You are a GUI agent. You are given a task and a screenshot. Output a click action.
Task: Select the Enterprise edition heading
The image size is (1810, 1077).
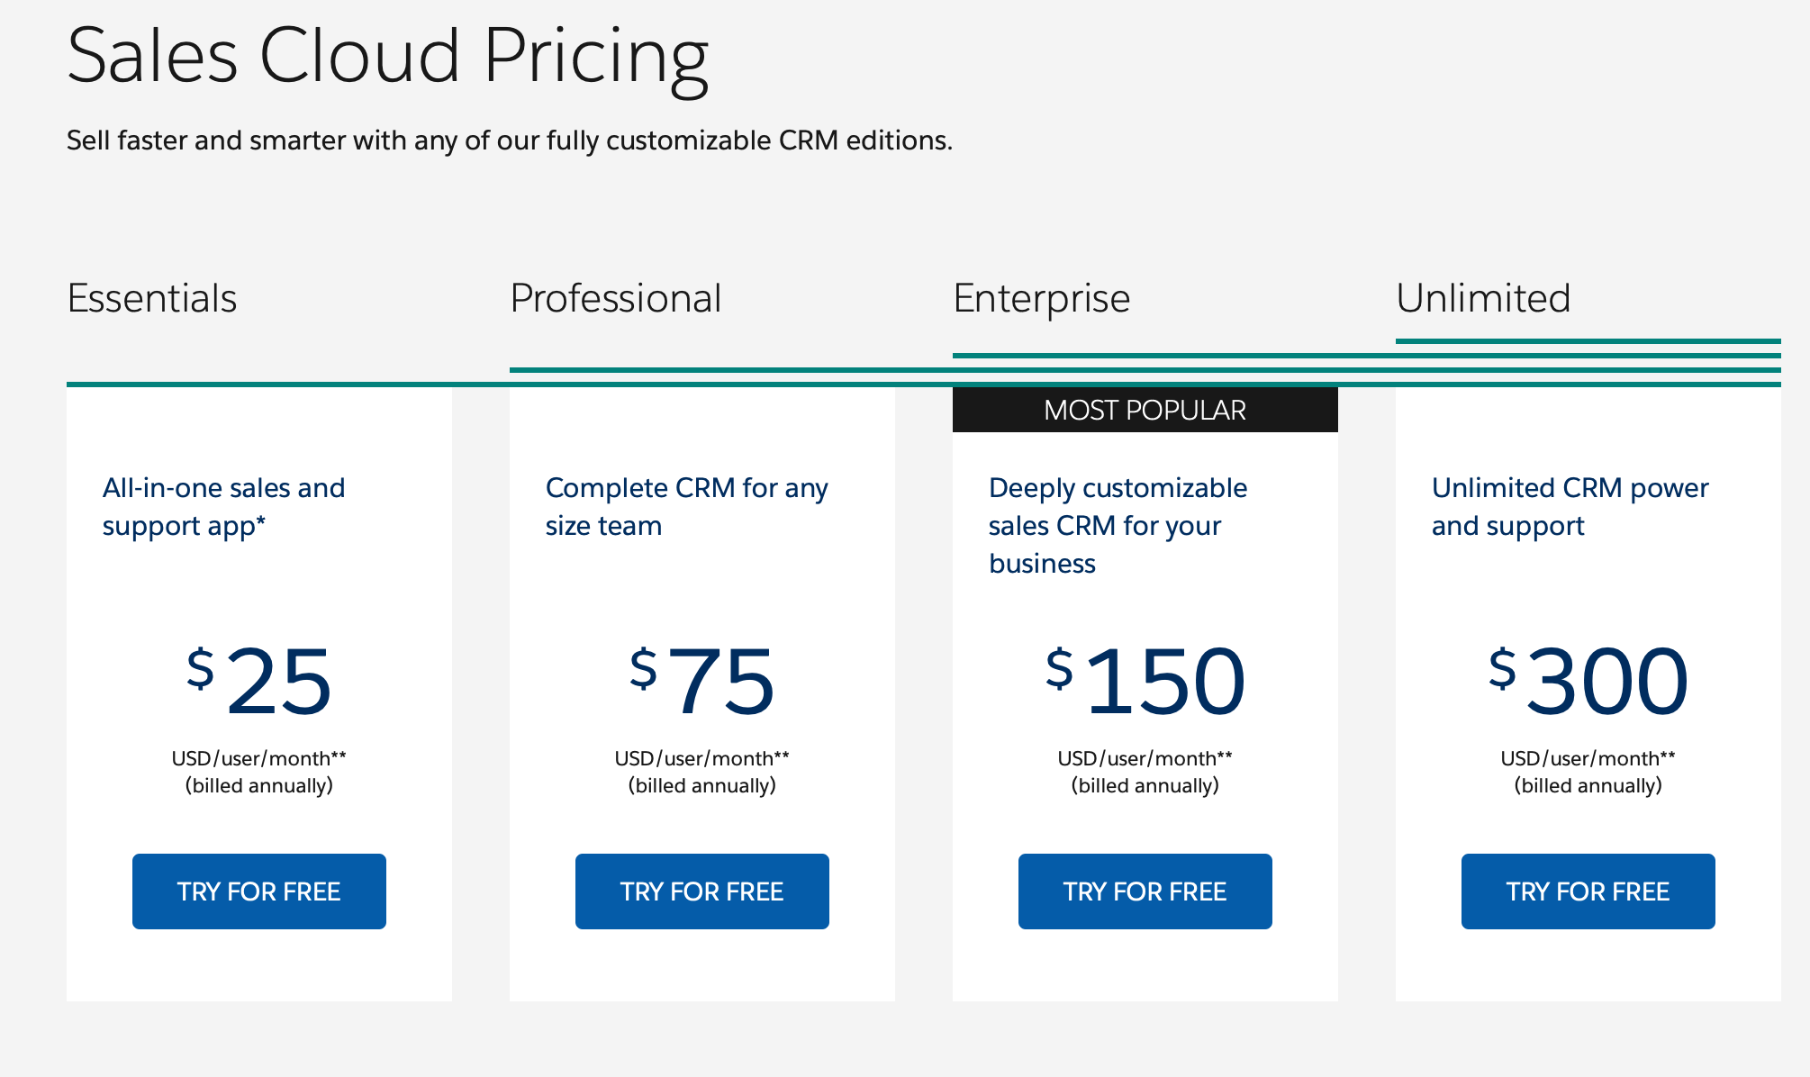coord(1042,298)
